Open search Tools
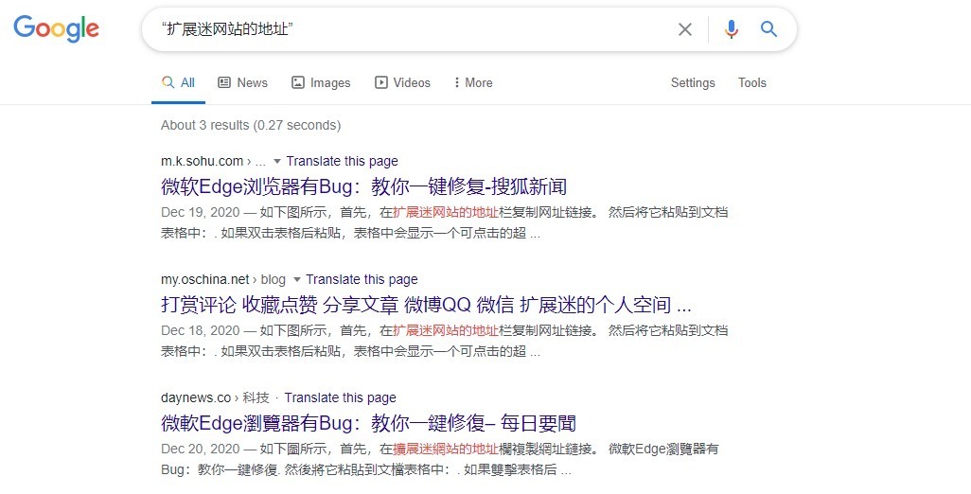 751,83
